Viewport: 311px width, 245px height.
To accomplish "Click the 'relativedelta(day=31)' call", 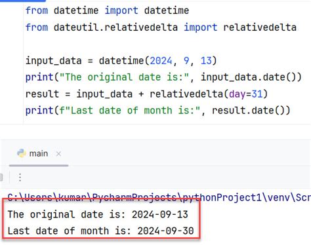I will pos(209,94).
